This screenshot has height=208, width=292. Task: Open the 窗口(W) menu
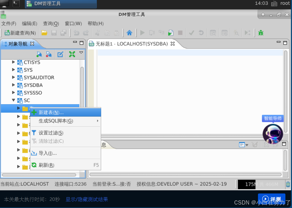73,24
